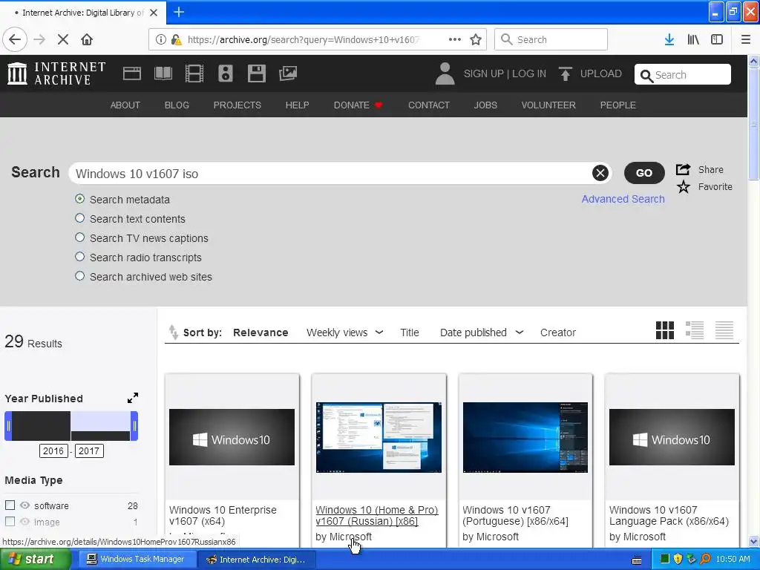This screenshot has width=760, height=570.
Task: Open the Internet Archive home logo
Action: (56, 73)
